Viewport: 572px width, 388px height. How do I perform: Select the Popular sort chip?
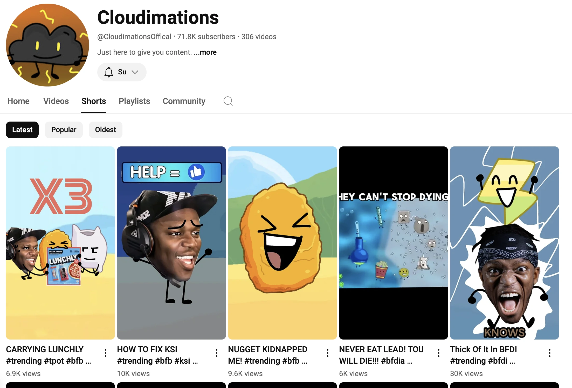(64, 130)
